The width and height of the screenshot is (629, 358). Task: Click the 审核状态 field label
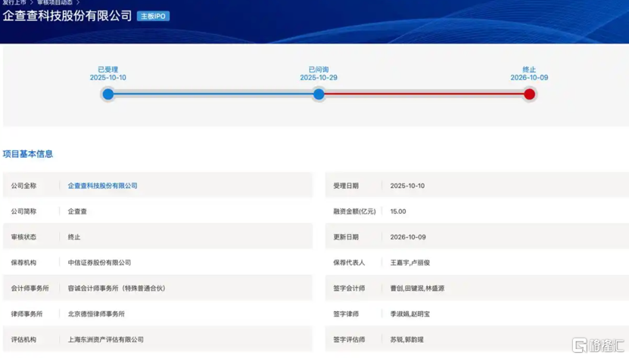[x=23, y=237]
